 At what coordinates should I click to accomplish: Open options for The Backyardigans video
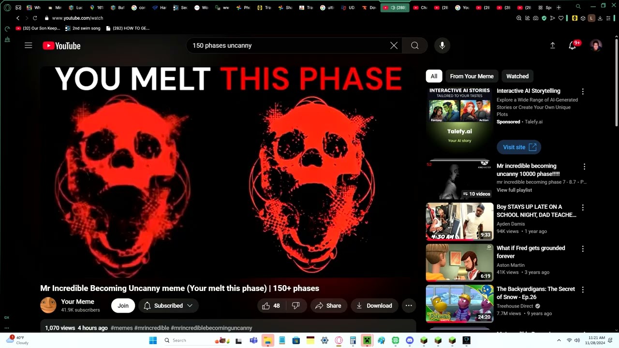(583, 290)
